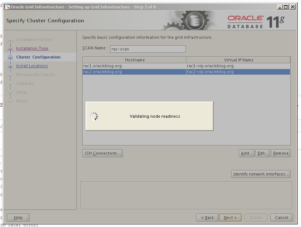Click the Installation Option step label
Image resolution: width=301 pixels, height=227 pixels.
click(34, 39)
